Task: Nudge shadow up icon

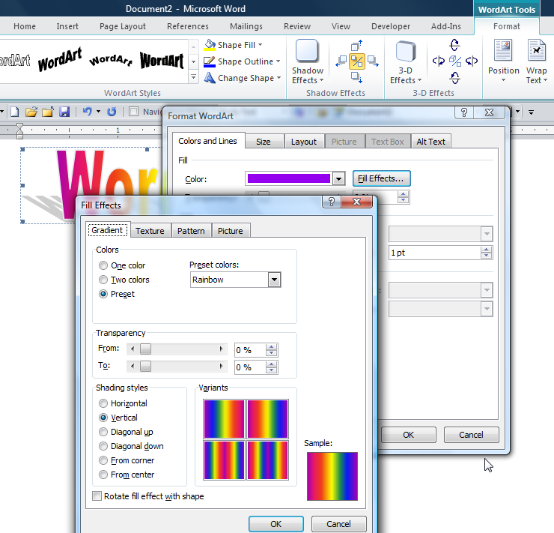Action: click(357, 45)
